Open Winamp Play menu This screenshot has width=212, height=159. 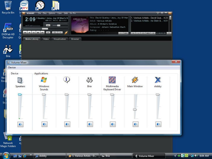45,13
